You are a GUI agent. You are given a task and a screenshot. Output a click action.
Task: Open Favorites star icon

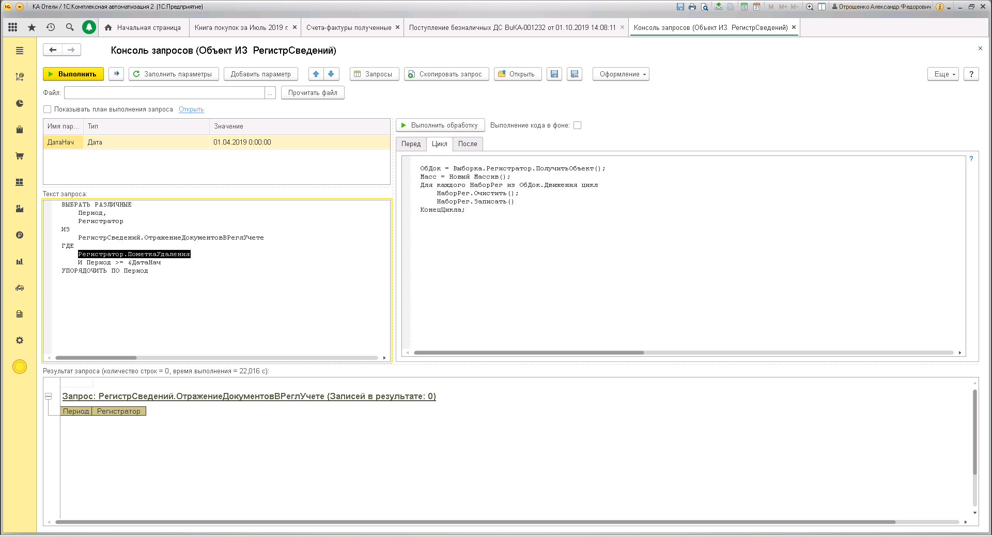point(32,27)
